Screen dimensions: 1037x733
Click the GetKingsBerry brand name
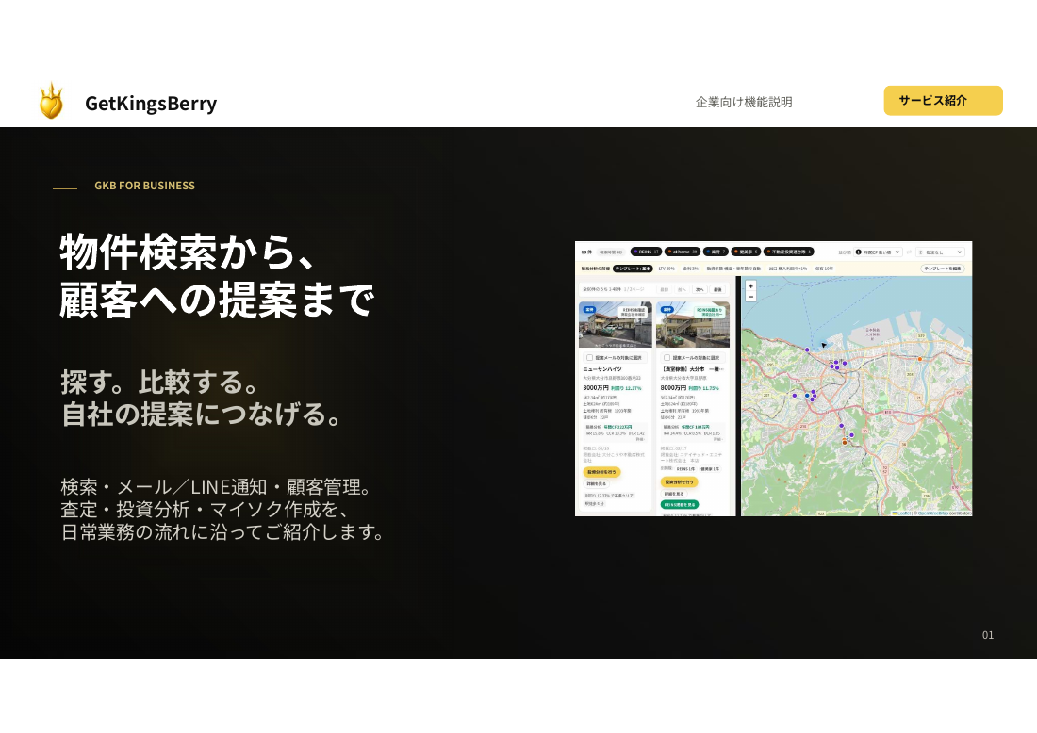pos(151,103)
